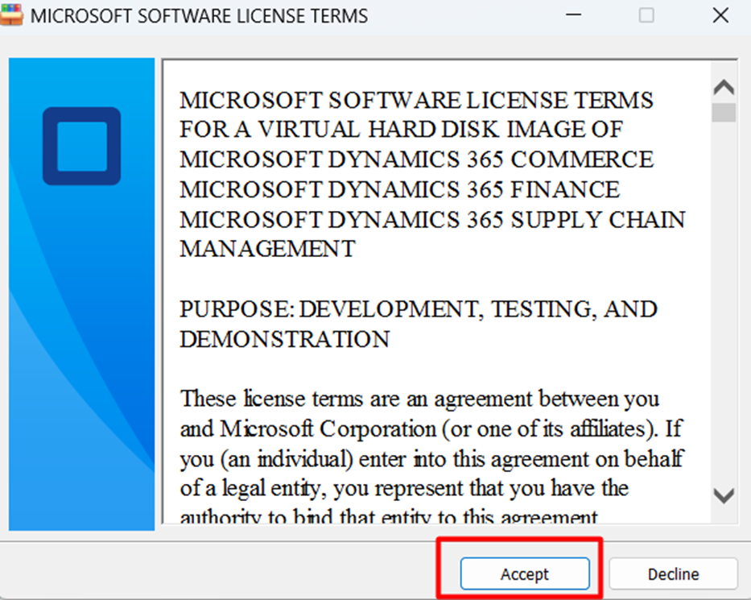Click the "MICROSOFT DYNAMICS 365 FINANCE" line
Viewport: 751px width, 600px height.
[399, 189]
